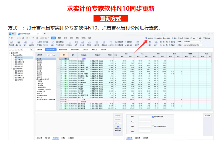Screen dimensions: 218x141
Task: Select level 2 button in left tree panel
Action: (x=13, y=50)
